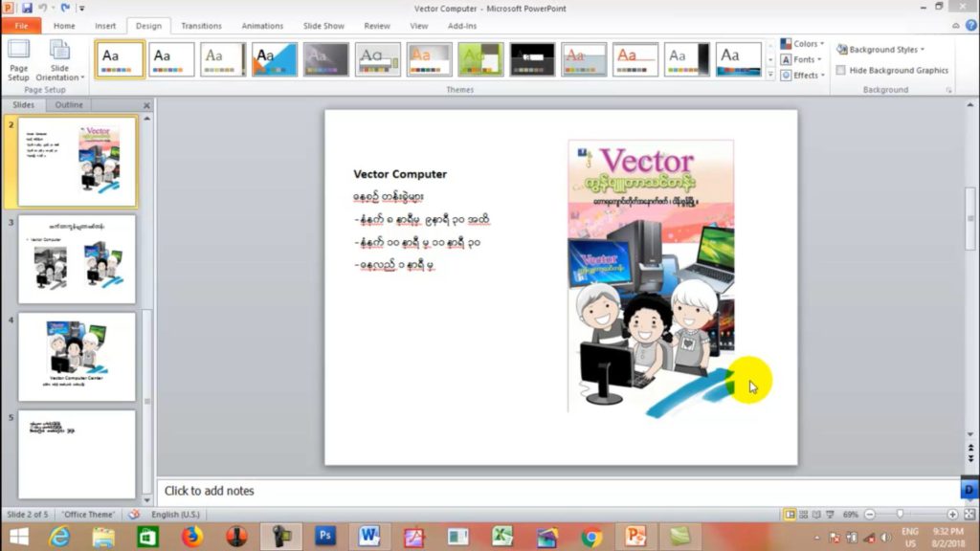The width and height of the screenshot is (980, 551).
Task: Open the File tab
Action: (x=21, y=26)
